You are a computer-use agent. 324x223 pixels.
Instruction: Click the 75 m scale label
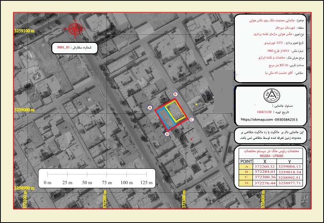107,183
